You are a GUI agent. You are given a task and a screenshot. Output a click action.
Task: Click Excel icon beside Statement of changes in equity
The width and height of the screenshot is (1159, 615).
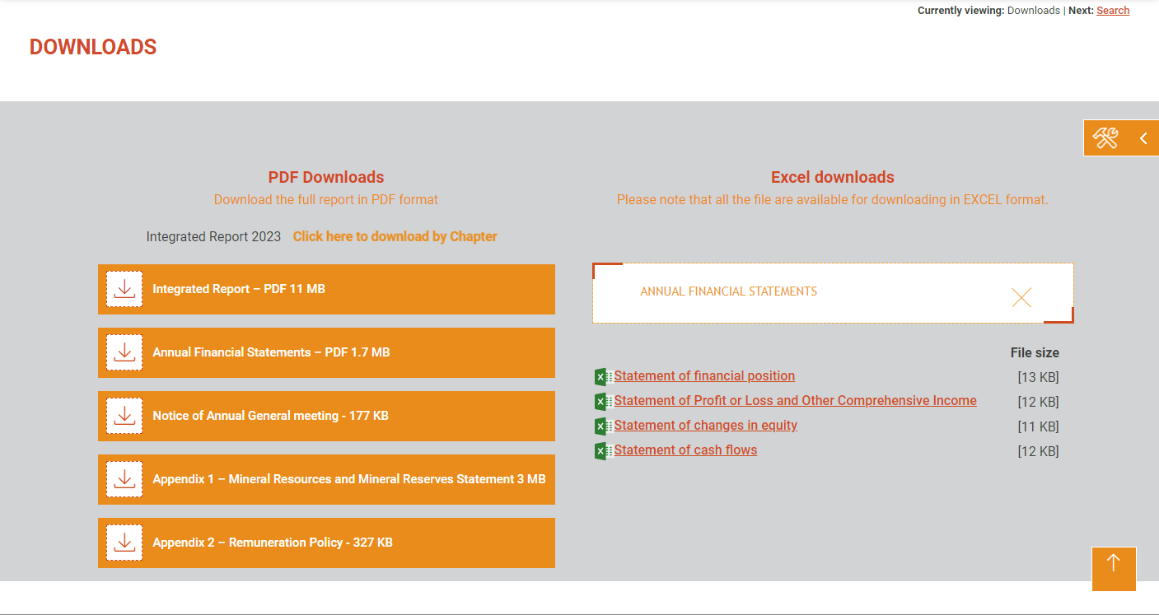pyautogui.click(x=604, y=426)
